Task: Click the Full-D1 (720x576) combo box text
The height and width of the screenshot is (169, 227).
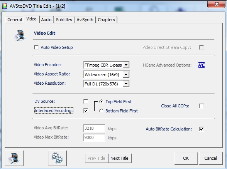Action: point(101,84)
